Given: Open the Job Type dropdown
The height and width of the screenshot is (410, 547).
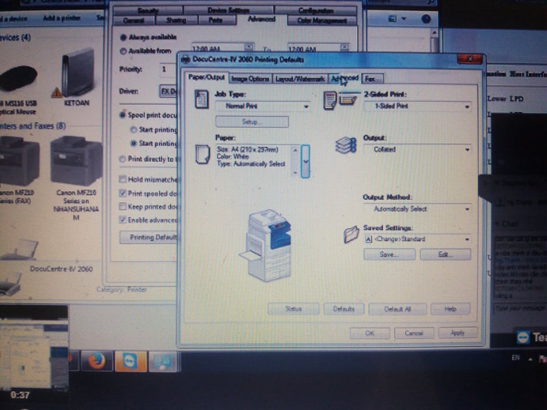Looking at the screenshot, I should pyautogui.click(x=263, y=106).
